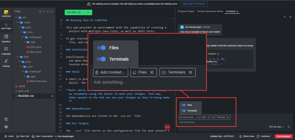This screenshot has width=295, height=140.
Task: Open the JavaScript environment in the sidebar
Action: (6, 14)
